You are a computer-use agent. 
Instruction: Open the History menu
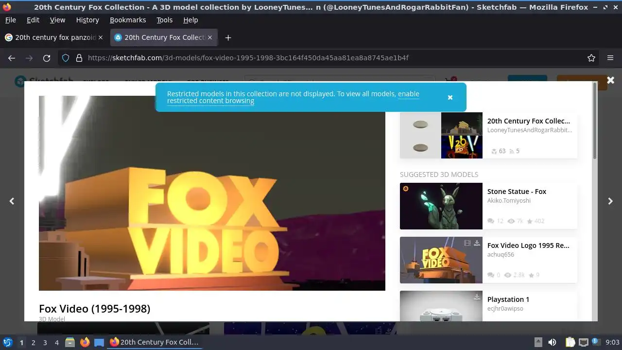pos(87,20)
